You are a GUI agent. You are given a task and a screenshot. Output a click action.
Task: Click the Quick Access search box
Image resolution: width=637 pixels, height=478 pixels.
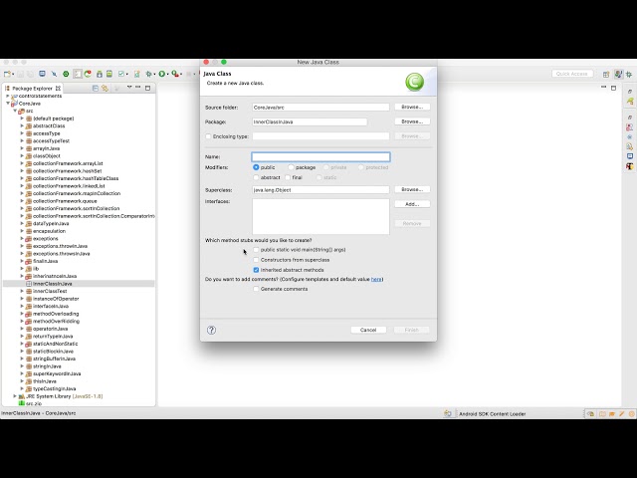[x=572, y=74]
